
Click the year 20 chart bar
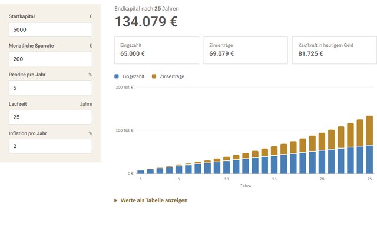322,153
